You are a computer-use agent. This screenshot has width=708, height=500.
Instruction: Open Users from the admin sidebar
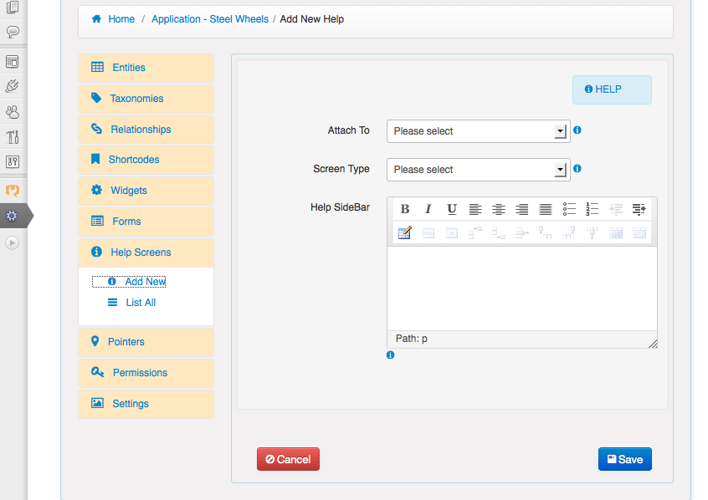pos(13,111)
